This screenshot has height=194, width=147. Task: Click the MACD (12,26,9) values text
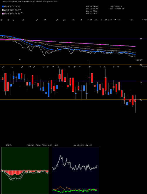40,145
